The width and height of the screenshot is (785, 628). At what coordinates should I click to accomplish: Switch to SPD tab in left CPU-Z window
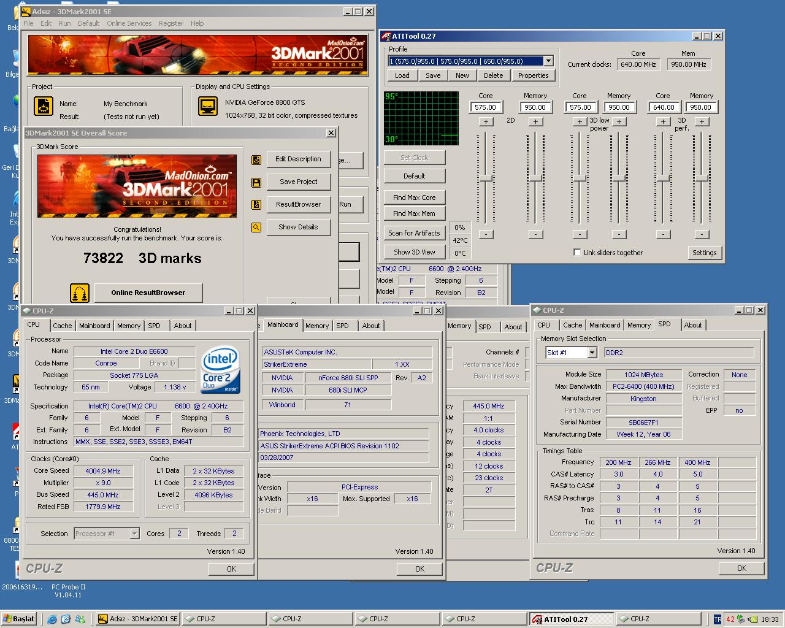(x=155, y=326)
